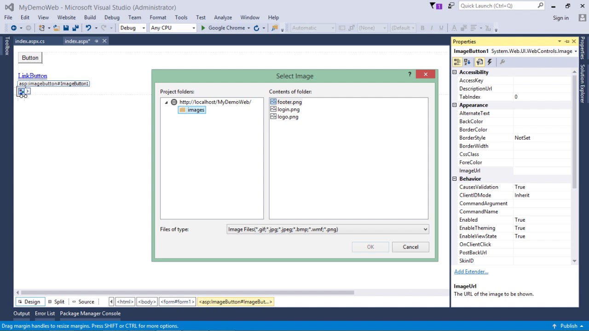
Task: Click the Open File folder icon
Action: click(56, 28)
